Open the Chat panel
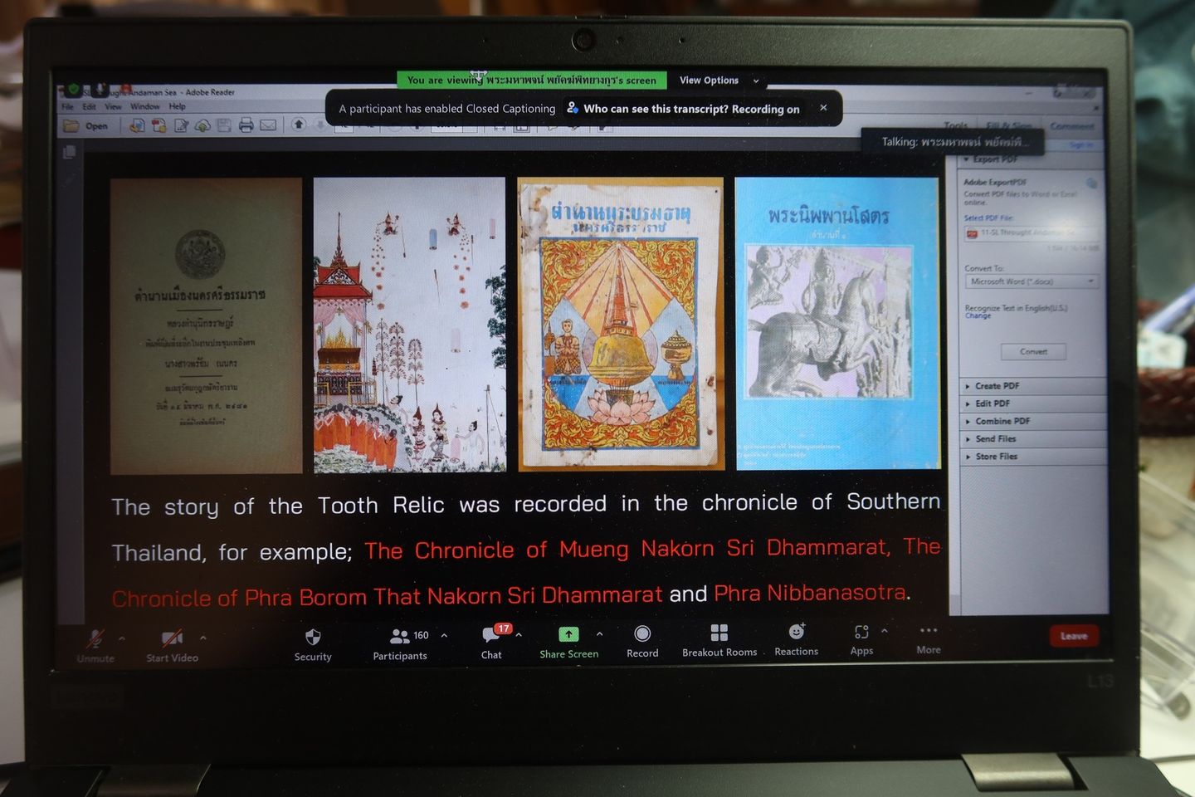 491,642
